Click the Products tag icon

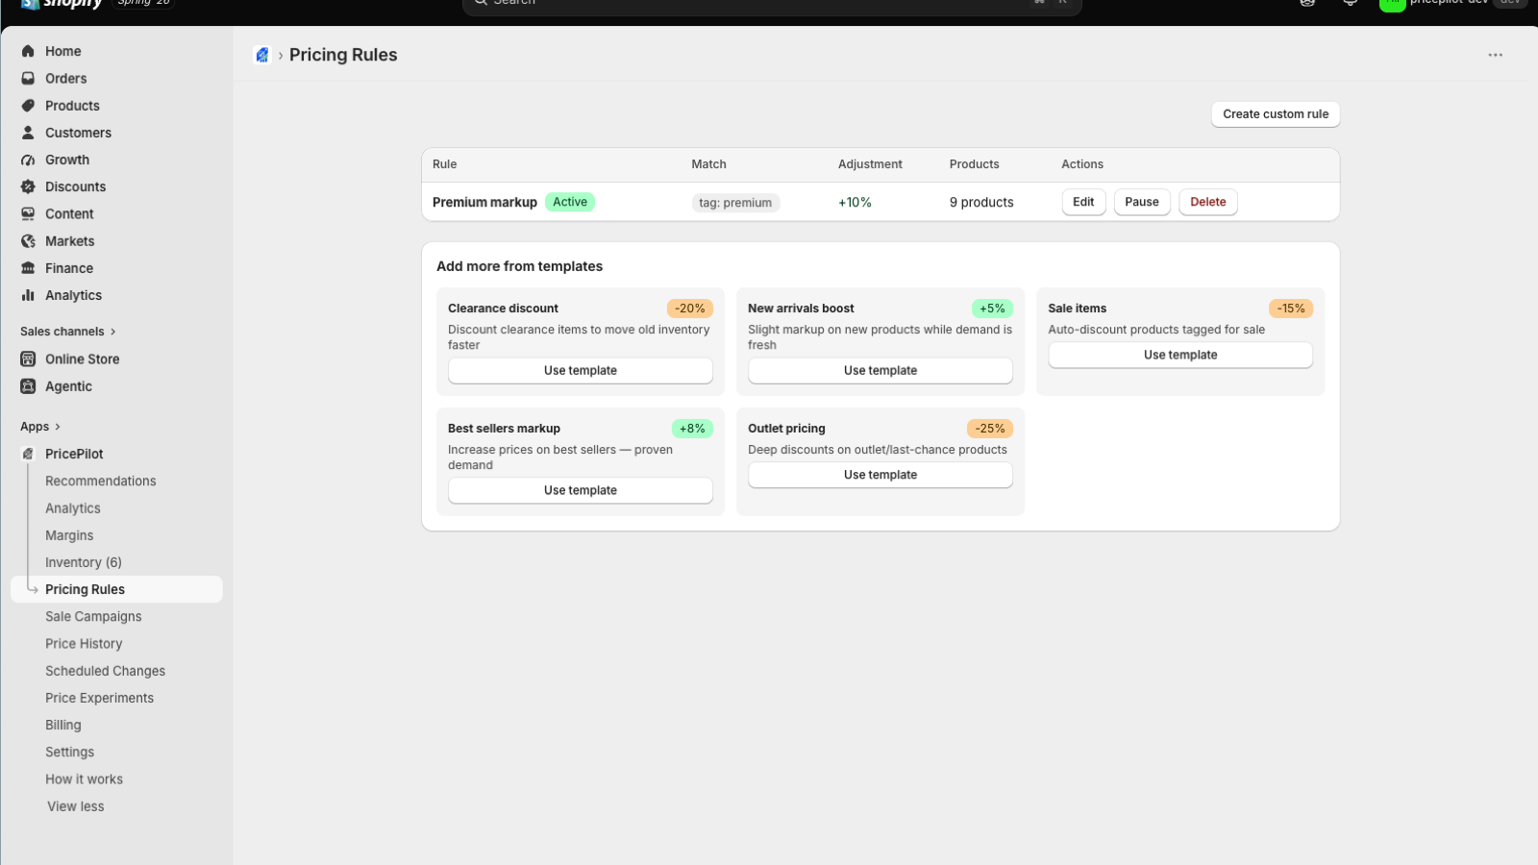pyautogui.click(x=28, y=106)
